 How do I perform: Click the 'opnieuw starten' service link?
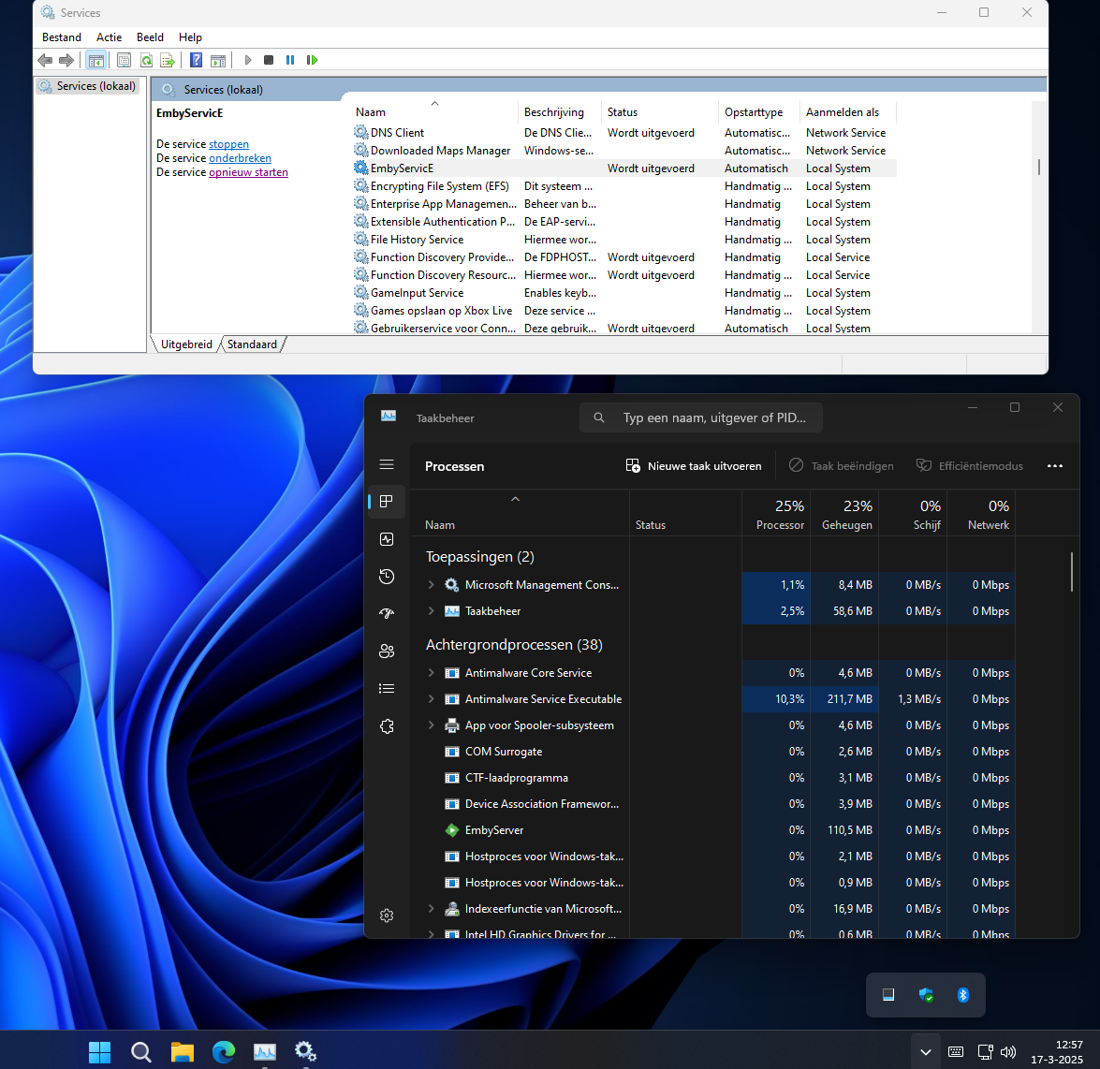pyautogui.click(x=248, y=172)
